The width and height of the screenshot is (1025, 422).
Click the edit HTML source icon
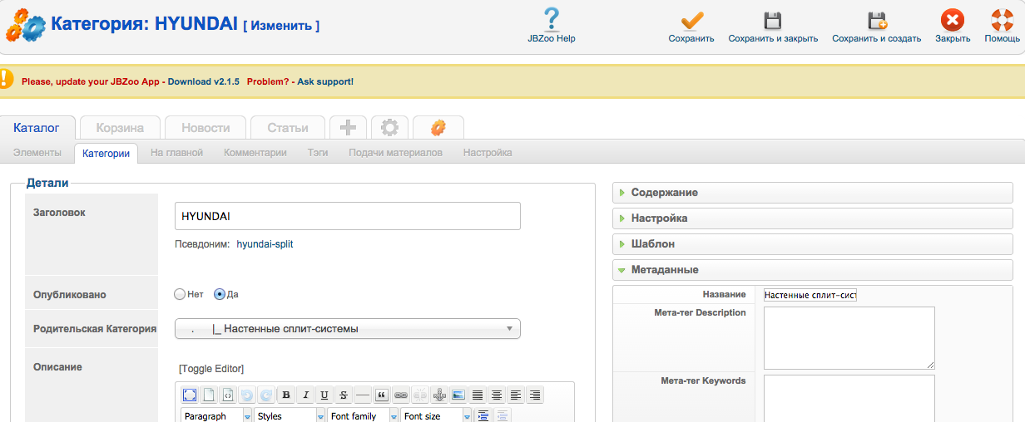coord(228,395)
